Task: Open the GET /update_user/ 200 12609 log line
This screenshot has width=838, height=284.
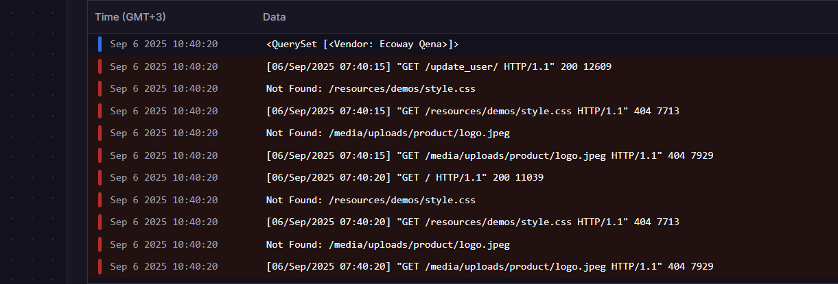Action: click(x=438, y=67)
